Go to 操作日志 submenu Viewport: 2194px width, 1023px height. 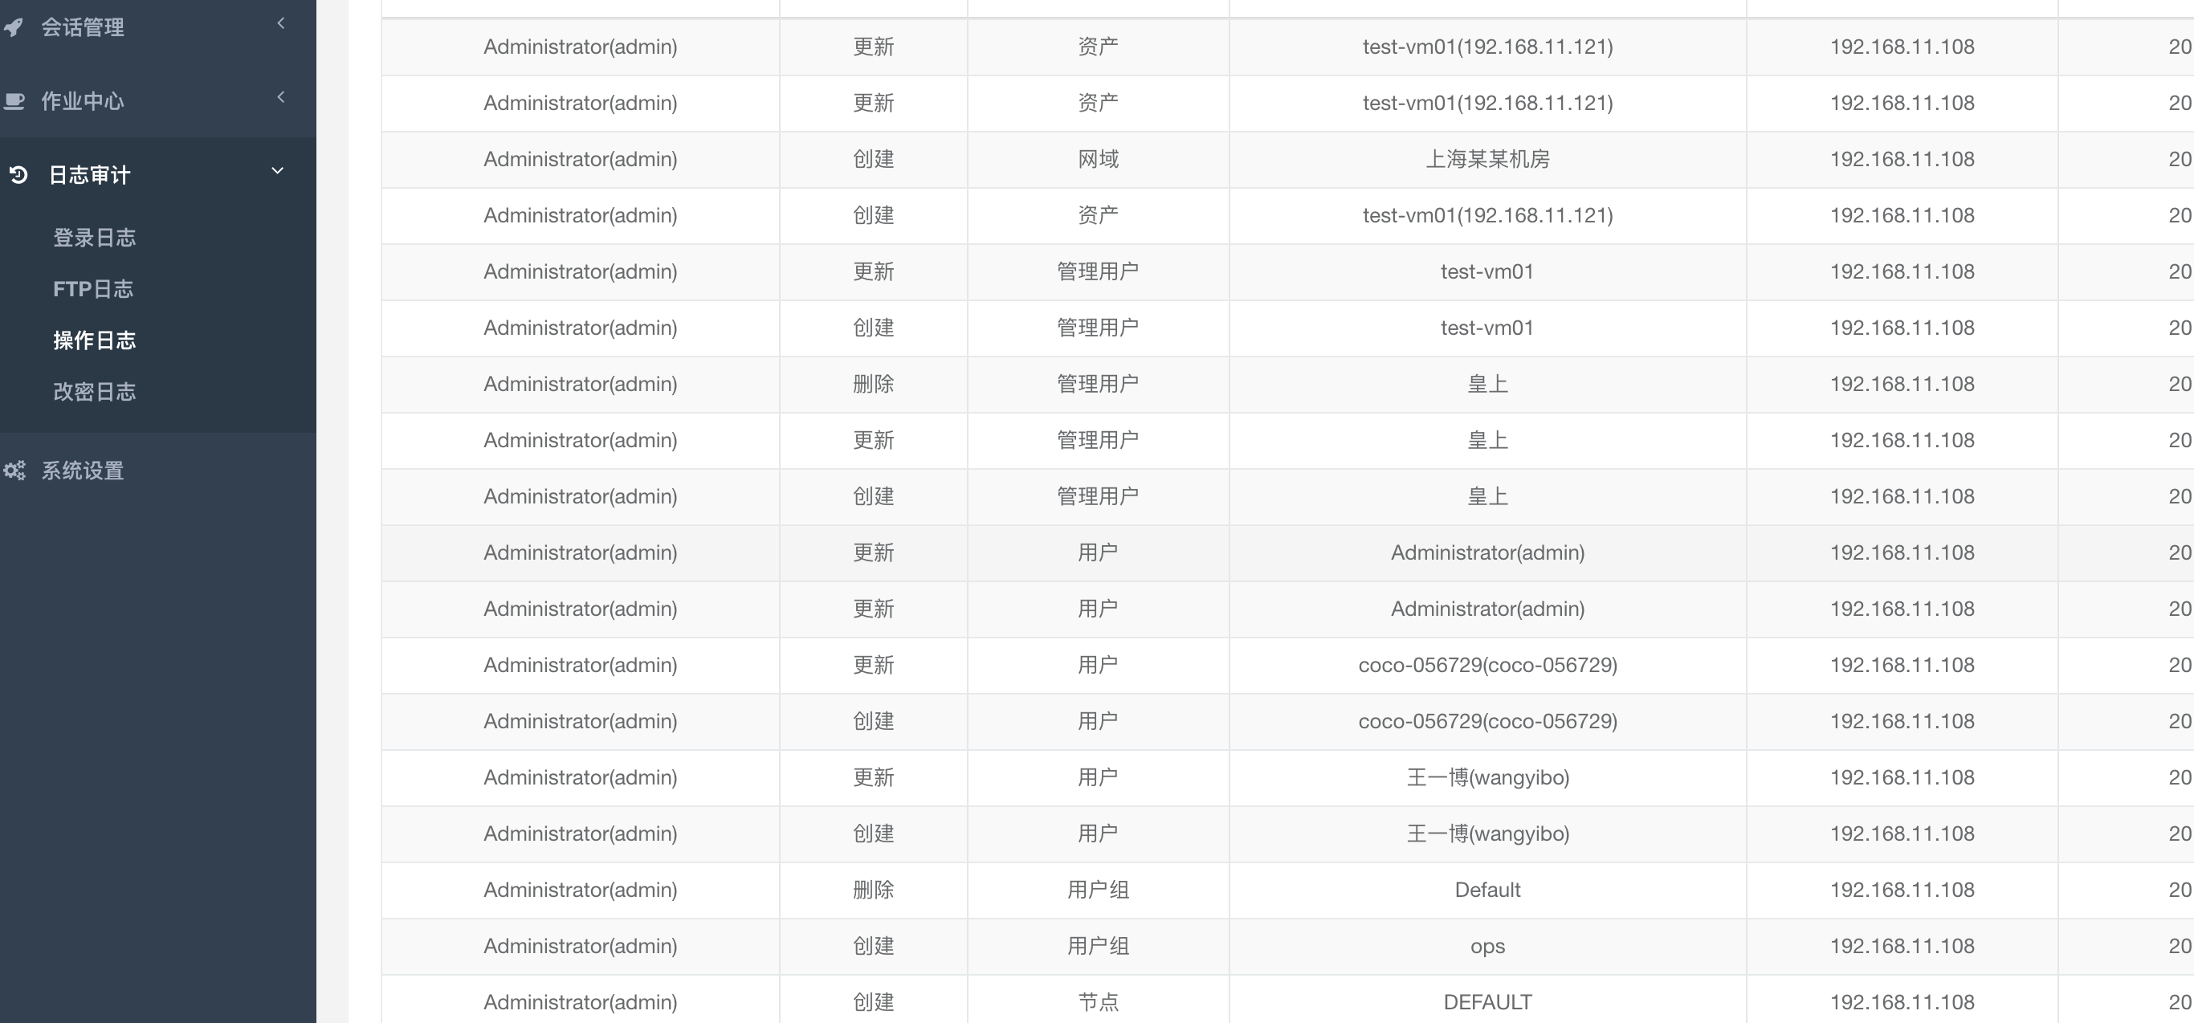pos(95,340)
